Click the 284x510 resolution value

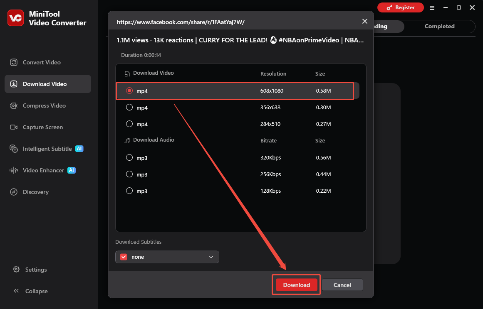click(x=270, y=124)
